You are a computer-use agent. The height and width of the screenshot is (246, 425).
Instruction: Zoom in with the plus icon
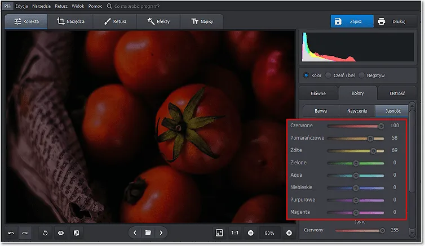pyautogui.click(x=289, y=232)
